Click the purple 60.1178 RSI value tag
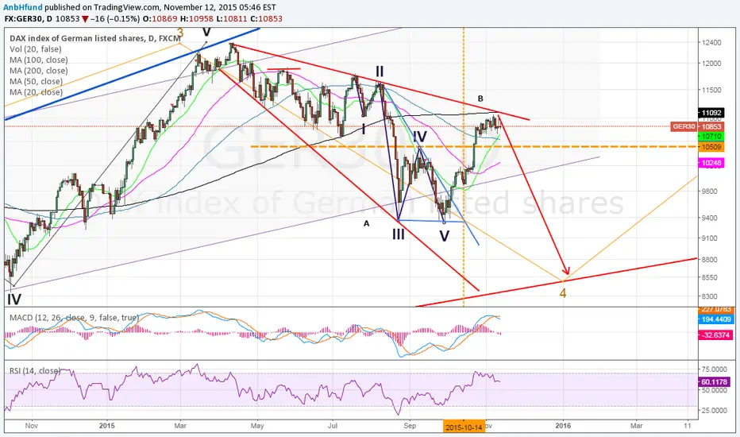740x437 pixels. pos(714,381)
